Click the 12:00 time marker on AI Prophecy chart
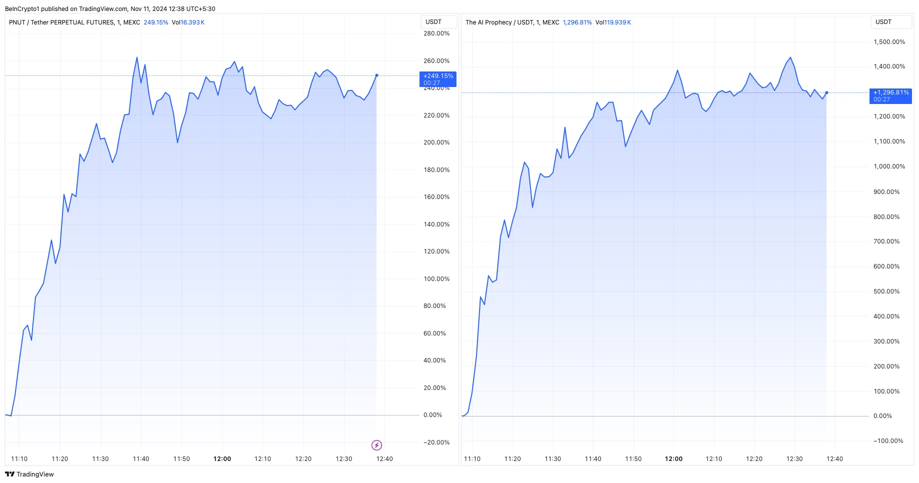Image resolution: width=919 pixels, height=483 pixels. coord(673,458)
